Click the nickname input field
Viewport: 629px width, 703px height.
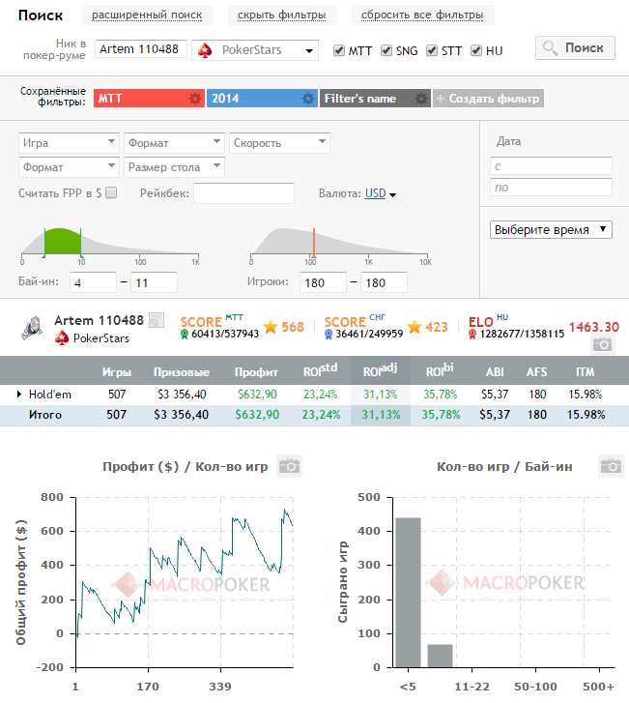[x=141, y=49]
